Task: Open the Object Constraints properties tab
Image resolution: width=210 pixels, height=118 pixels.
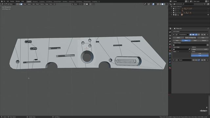Action: 170,62
